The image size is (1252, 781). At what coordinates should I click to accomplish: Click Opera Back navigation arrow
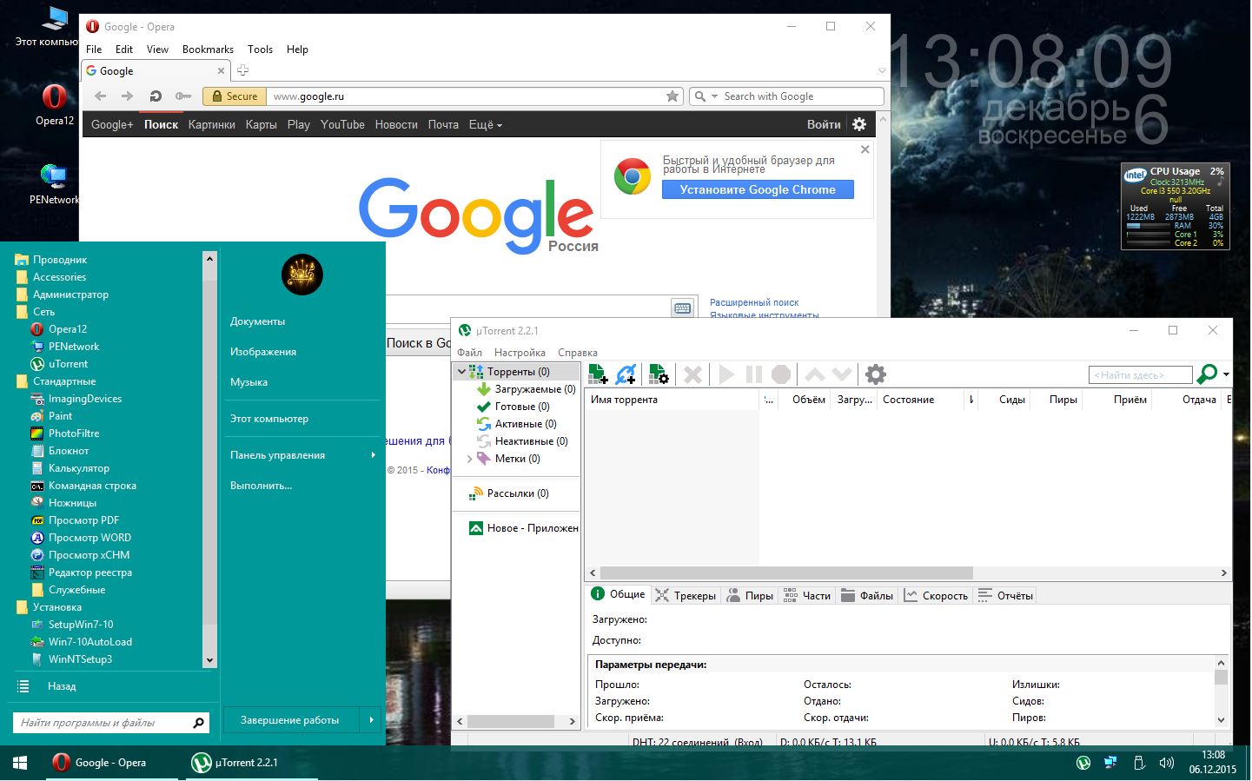[100, 96]
